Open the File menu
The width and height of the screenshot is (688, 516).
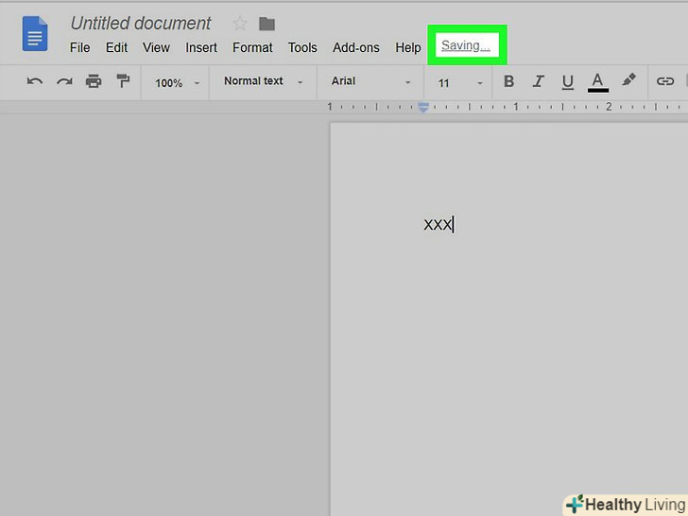point(79,47)
